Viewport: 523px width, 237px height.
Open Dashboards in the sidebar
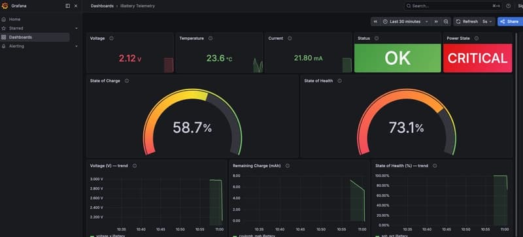click(35, 37)
